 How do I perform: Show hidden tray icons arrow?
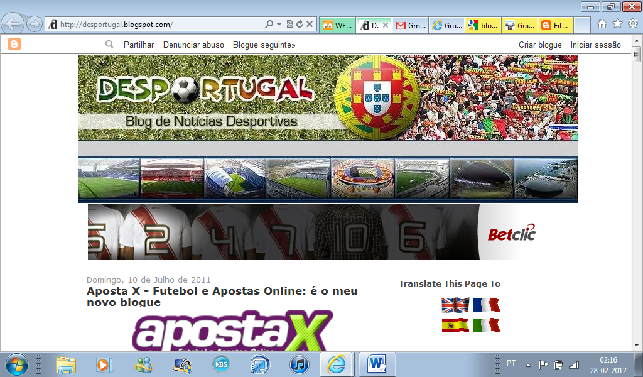point(528,364)
